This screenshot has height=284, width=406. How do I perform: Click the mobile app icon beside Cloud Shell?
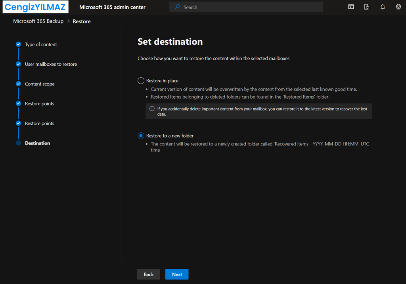tap(367, 7)
